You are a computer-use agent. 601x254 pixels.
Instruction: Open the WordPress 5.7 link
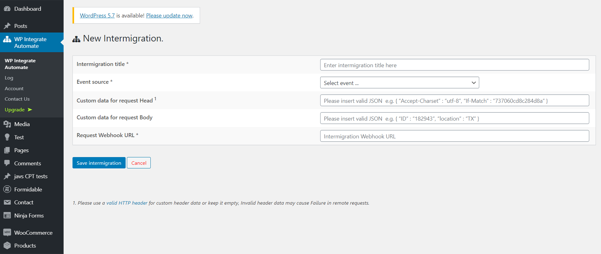[97, 16]
